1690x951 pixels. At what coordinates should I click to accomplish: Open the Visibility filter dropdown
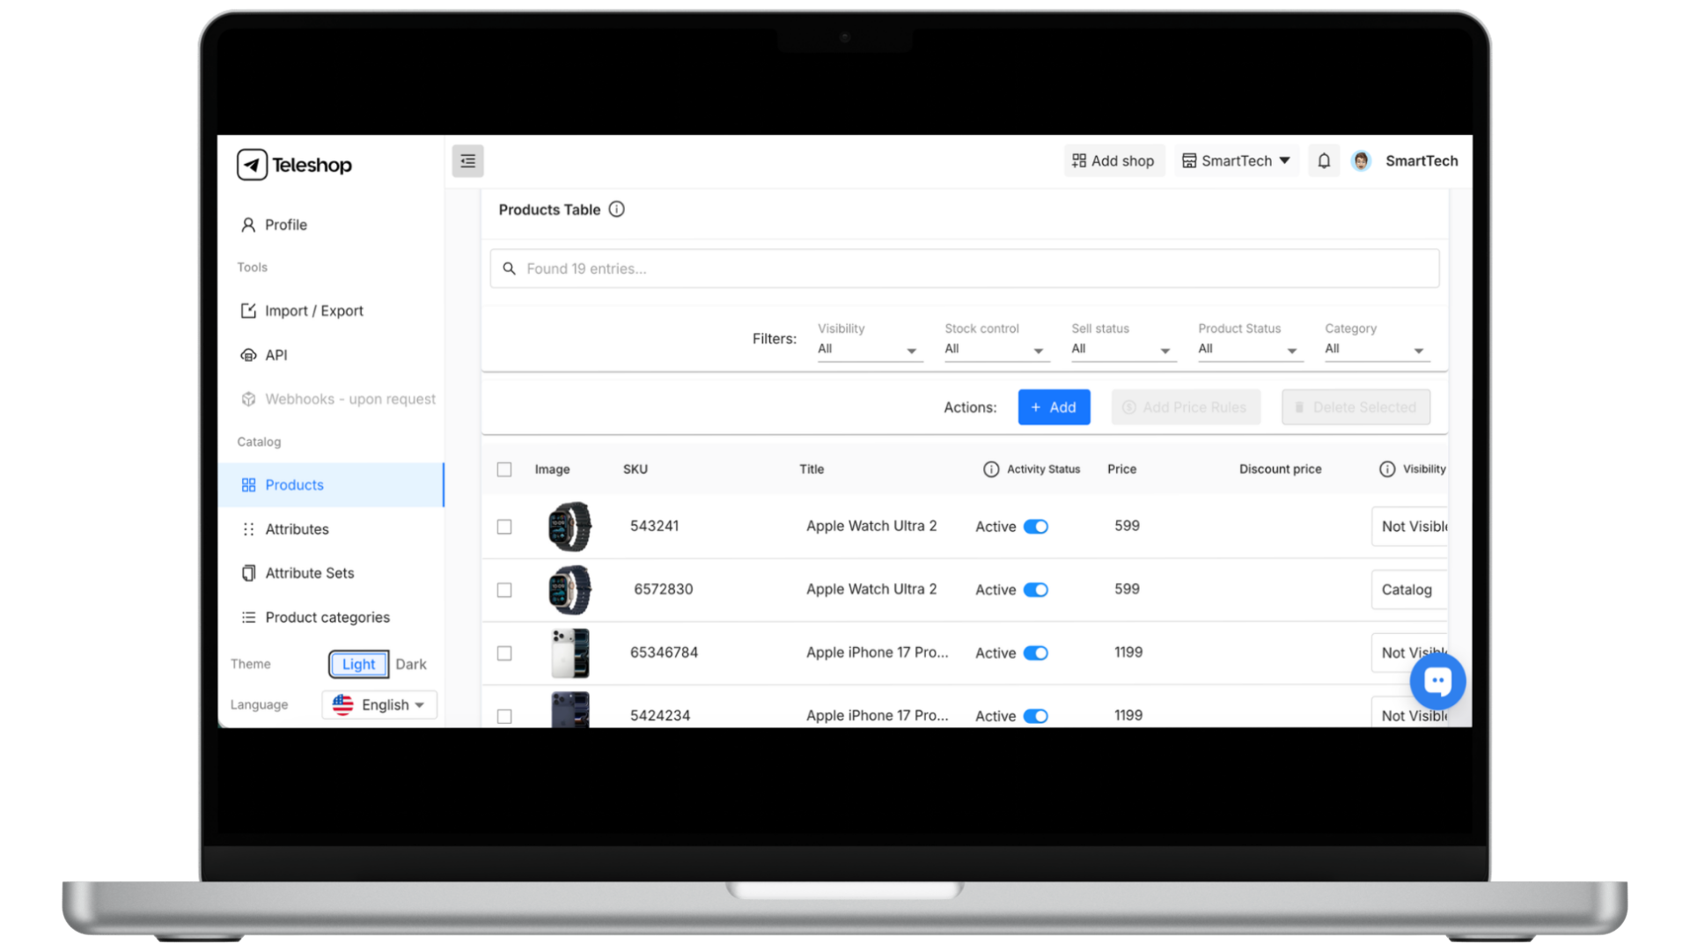[x=868, y=348]
